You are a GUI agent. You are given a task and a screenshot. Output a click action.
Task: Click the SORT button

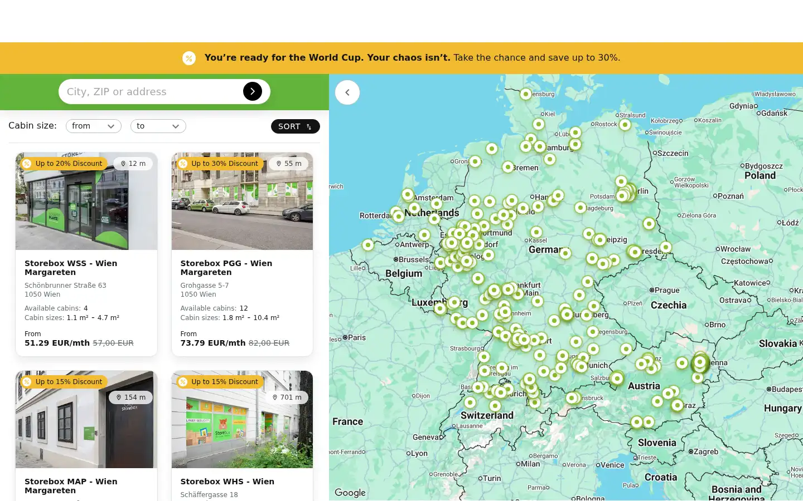296,126
